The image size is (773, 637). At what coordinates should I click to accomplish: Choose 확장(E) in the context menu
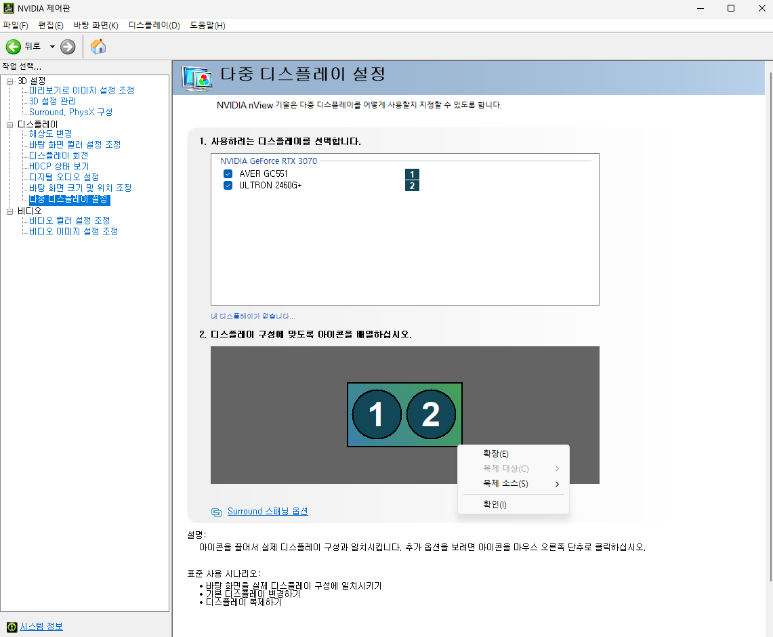click(514, 453)
